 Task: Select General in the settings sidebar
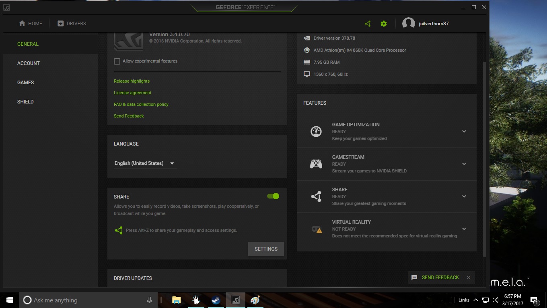click(x=50, y=44)
